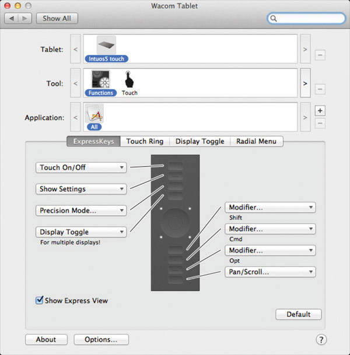Click the help question mark button
350x355 pixels.
[x=321, y=340]
